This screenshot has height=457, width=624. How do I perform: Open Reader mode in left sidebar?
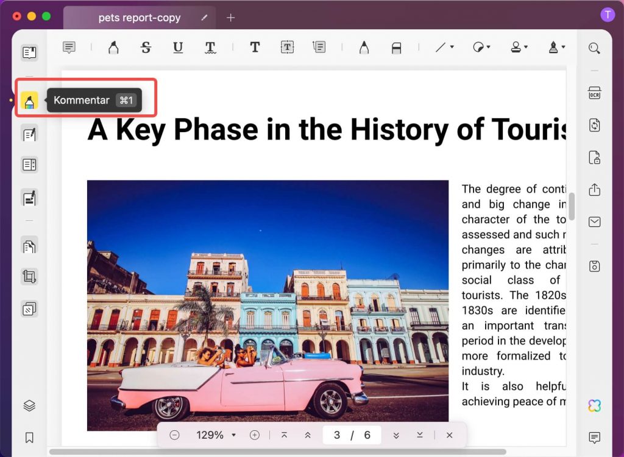pyautogui.click(x=29, y=52)
